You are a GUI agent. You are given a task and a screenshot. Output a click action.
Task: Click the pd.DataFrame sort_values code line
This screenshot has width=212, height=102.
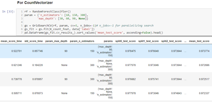(94, 32)
